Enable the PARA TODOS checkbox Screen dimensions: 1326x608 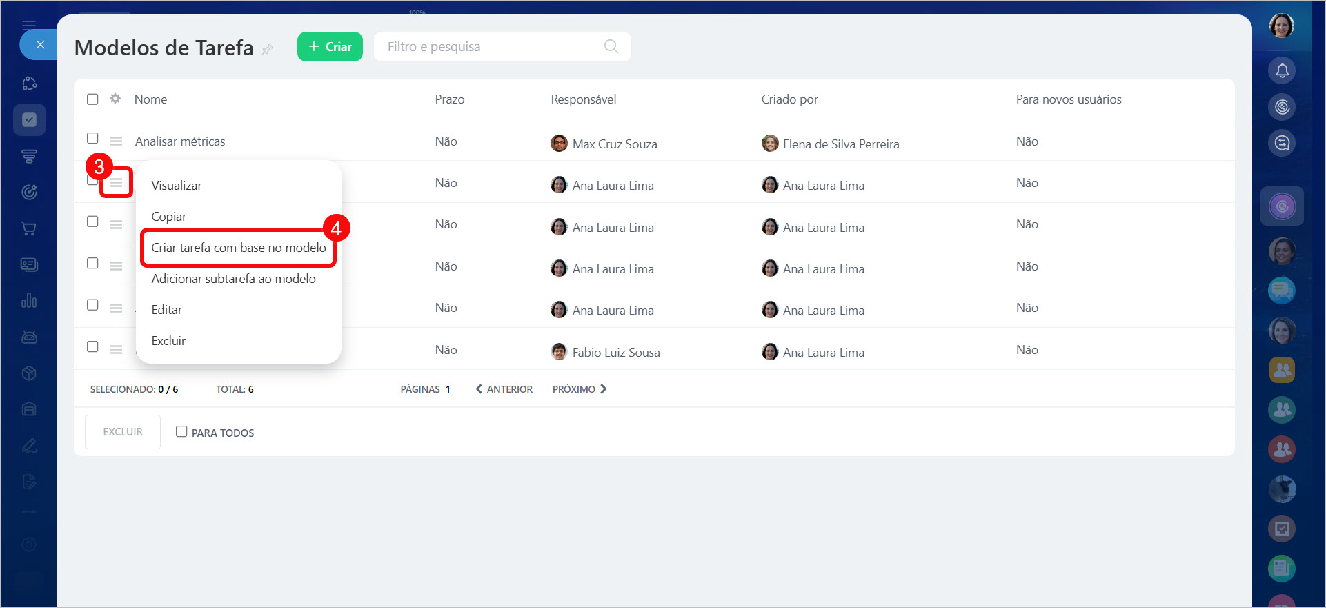[x=181, y=431]
